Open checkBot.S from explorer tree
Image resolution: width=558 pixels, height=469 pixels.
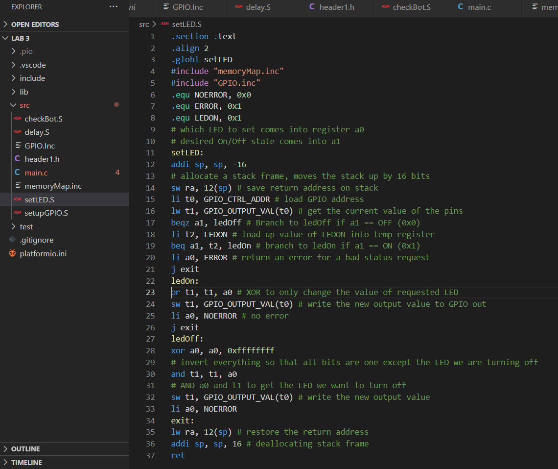click(44, 119)
